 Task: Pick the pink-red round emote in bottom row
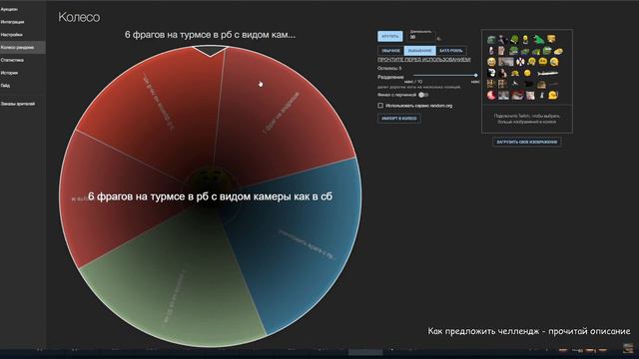(492, 96)
